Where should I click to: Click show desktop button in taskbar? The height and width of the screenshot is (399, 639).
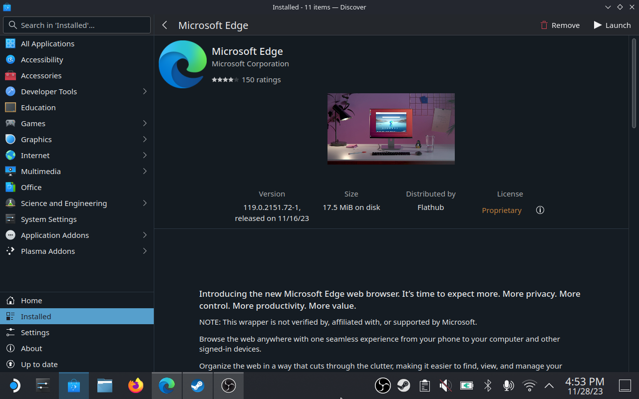pyautogui.click(x=625, y=386)
